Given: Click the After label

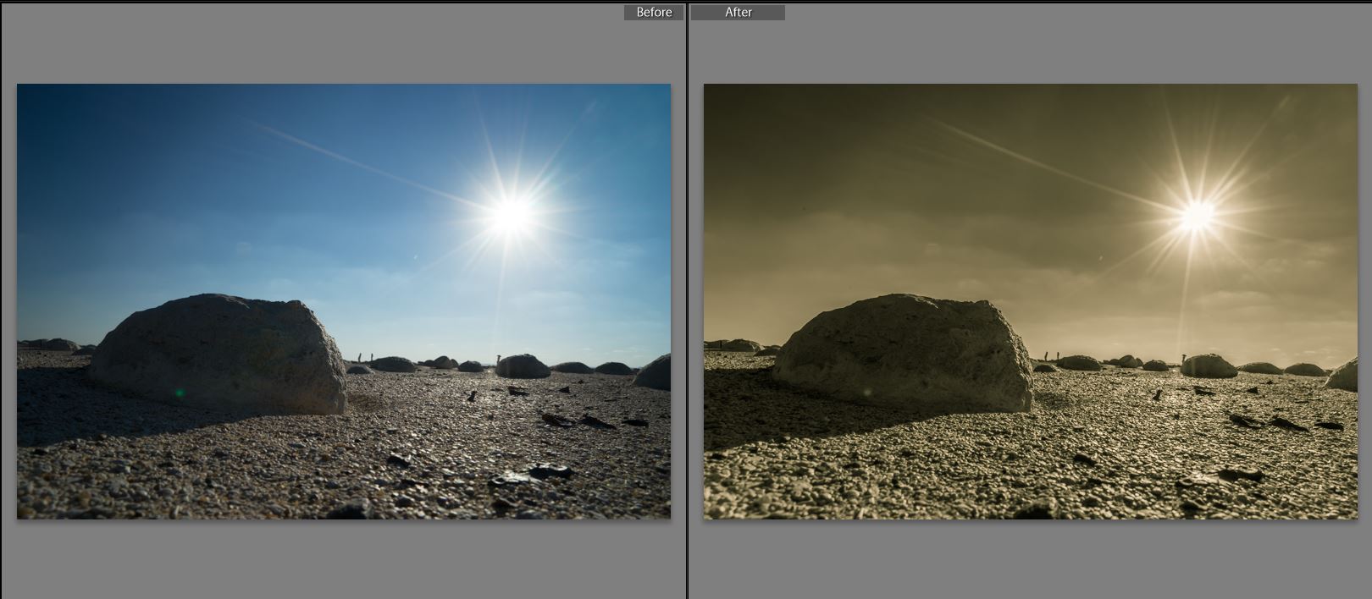Looking at the screenshot, I should point(738,13).
